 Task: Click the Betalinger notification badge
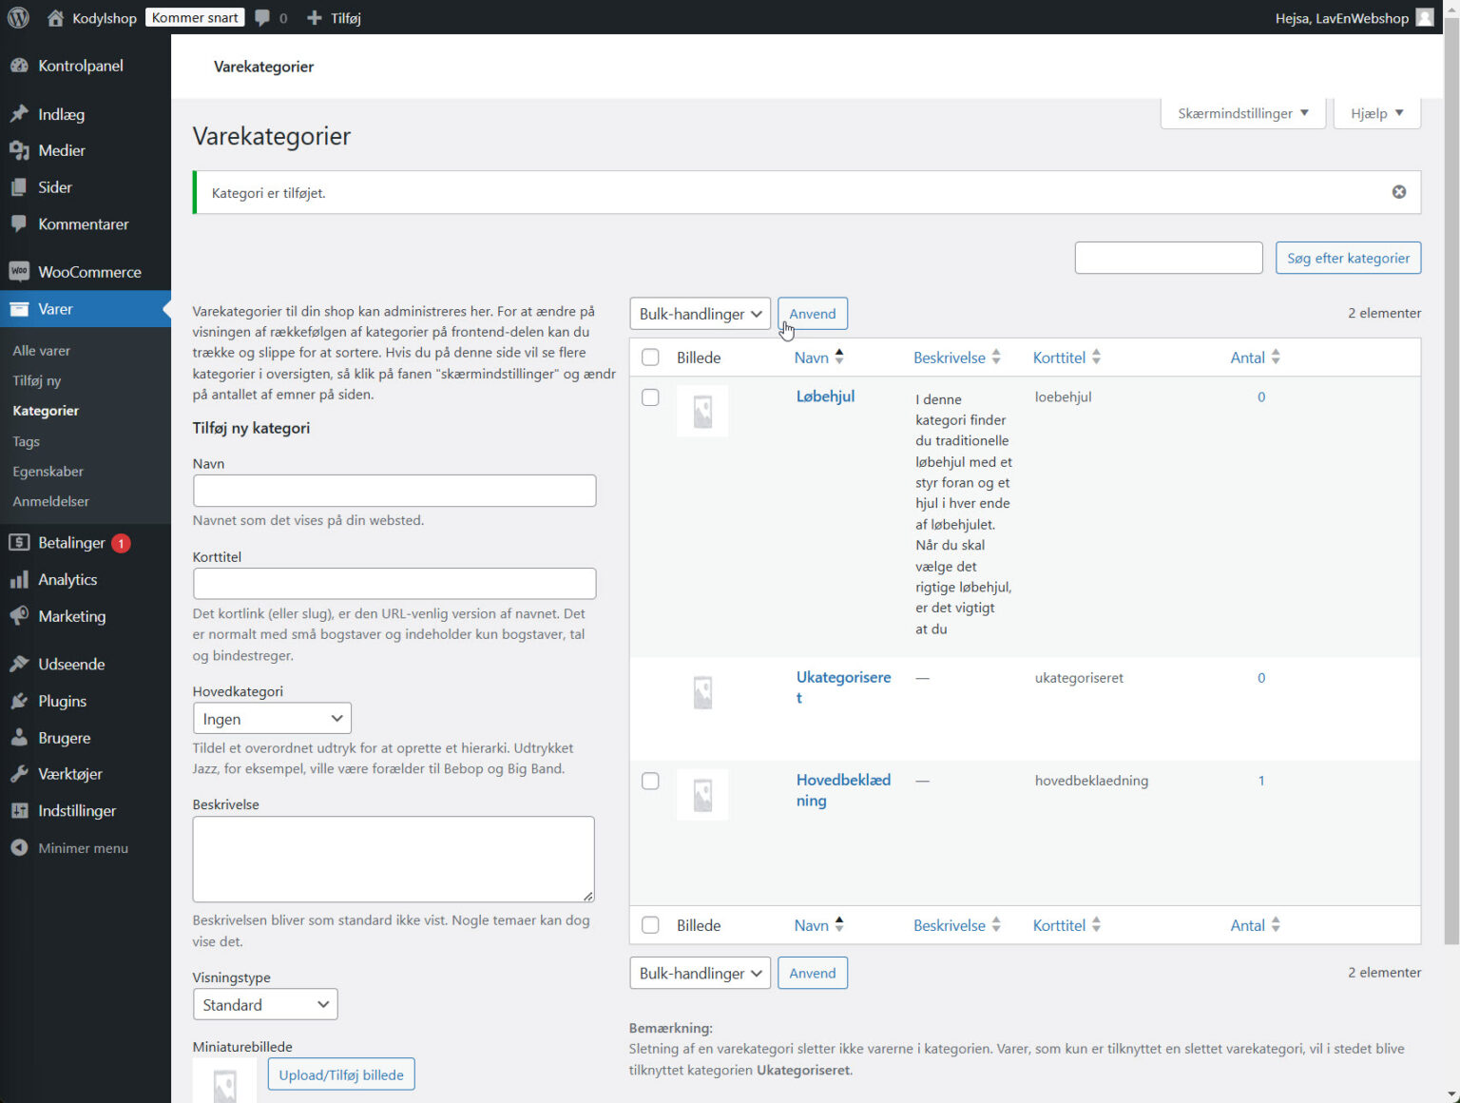point(121,544)
